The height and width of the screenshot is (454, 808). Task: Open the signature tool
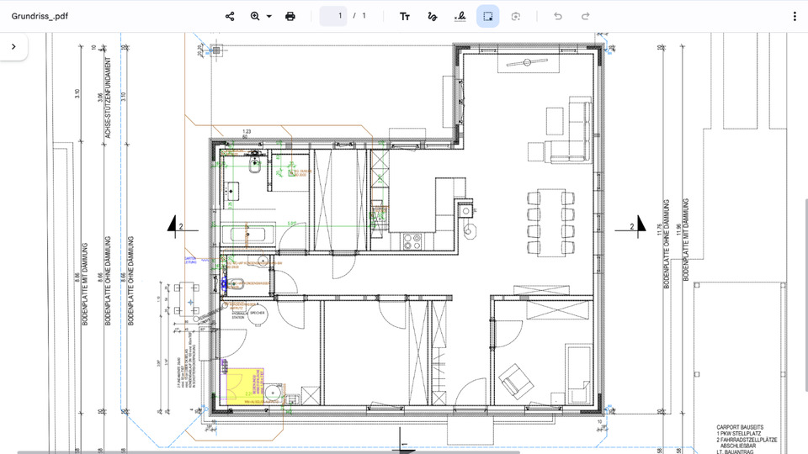pos(460,16)
